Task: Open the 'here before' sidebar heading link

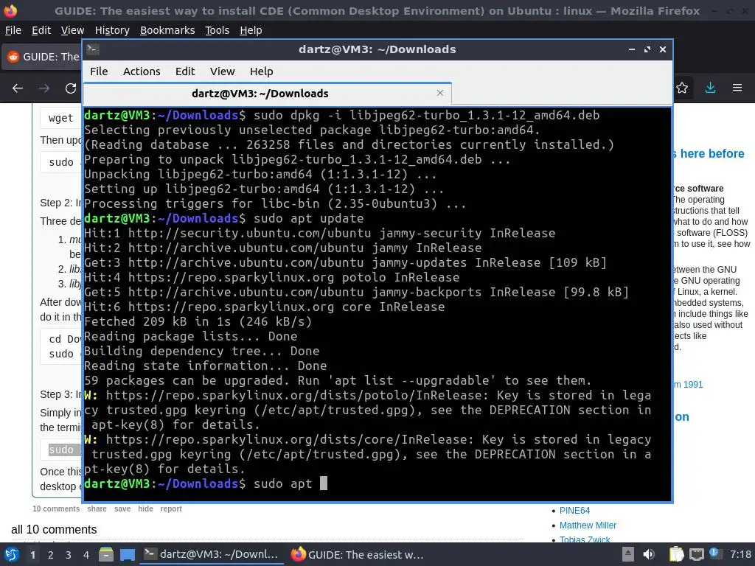Action: point(709,153)
